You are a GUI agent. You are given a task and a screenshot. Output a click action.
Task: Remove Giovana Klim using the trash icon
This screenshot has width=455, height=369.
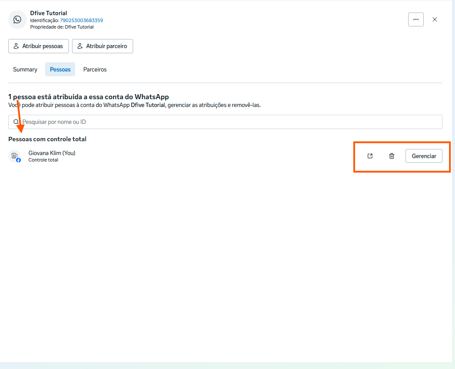[x=392, y=156]
